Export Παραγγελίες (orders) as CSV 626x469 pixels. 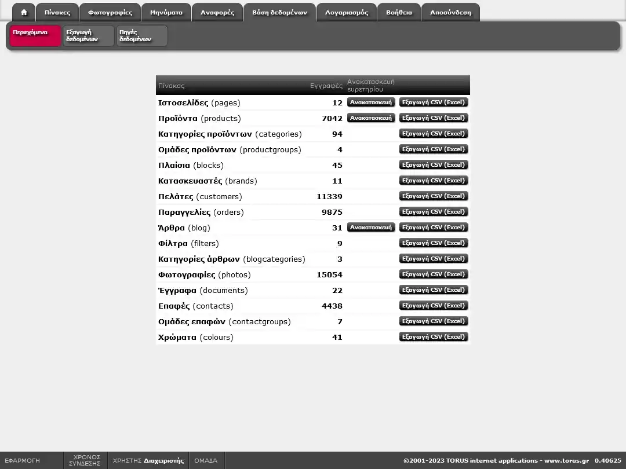434,212
